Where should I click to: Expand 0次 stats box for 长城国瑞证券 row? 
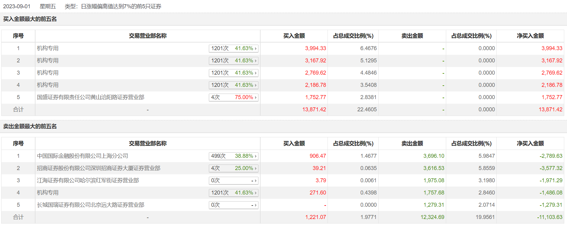[256, 205]
